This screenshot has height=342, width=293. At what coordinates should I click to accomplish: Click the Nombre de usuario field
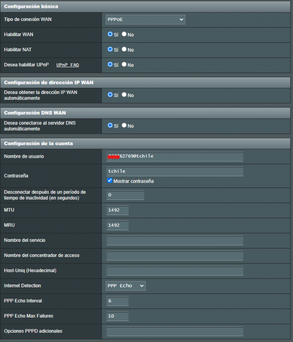click(x=175, y=156)
